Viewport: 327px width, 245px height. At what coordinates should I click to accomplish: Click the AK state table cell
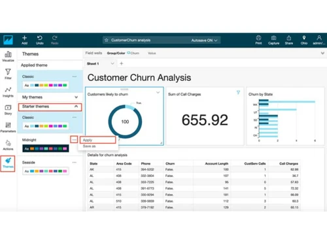[92, 169]
